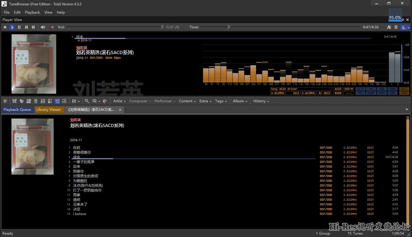
Task: Open the View menu
Action: (x=48, y=12)
